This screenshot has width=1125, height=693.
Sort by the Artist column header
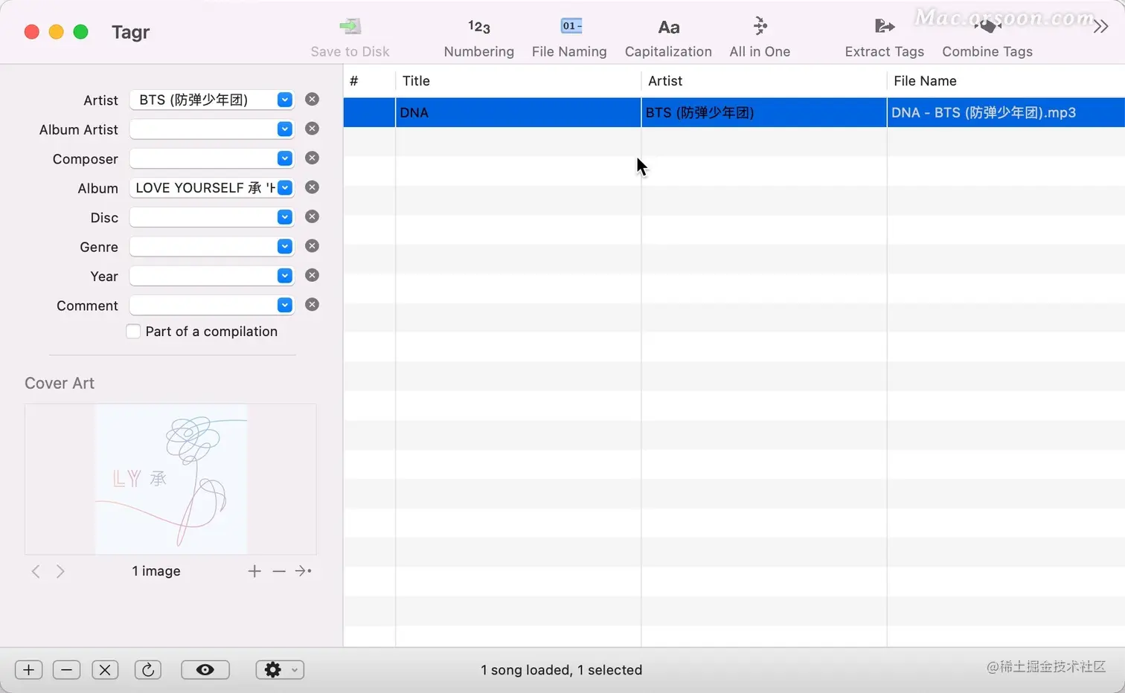(763, 81)
